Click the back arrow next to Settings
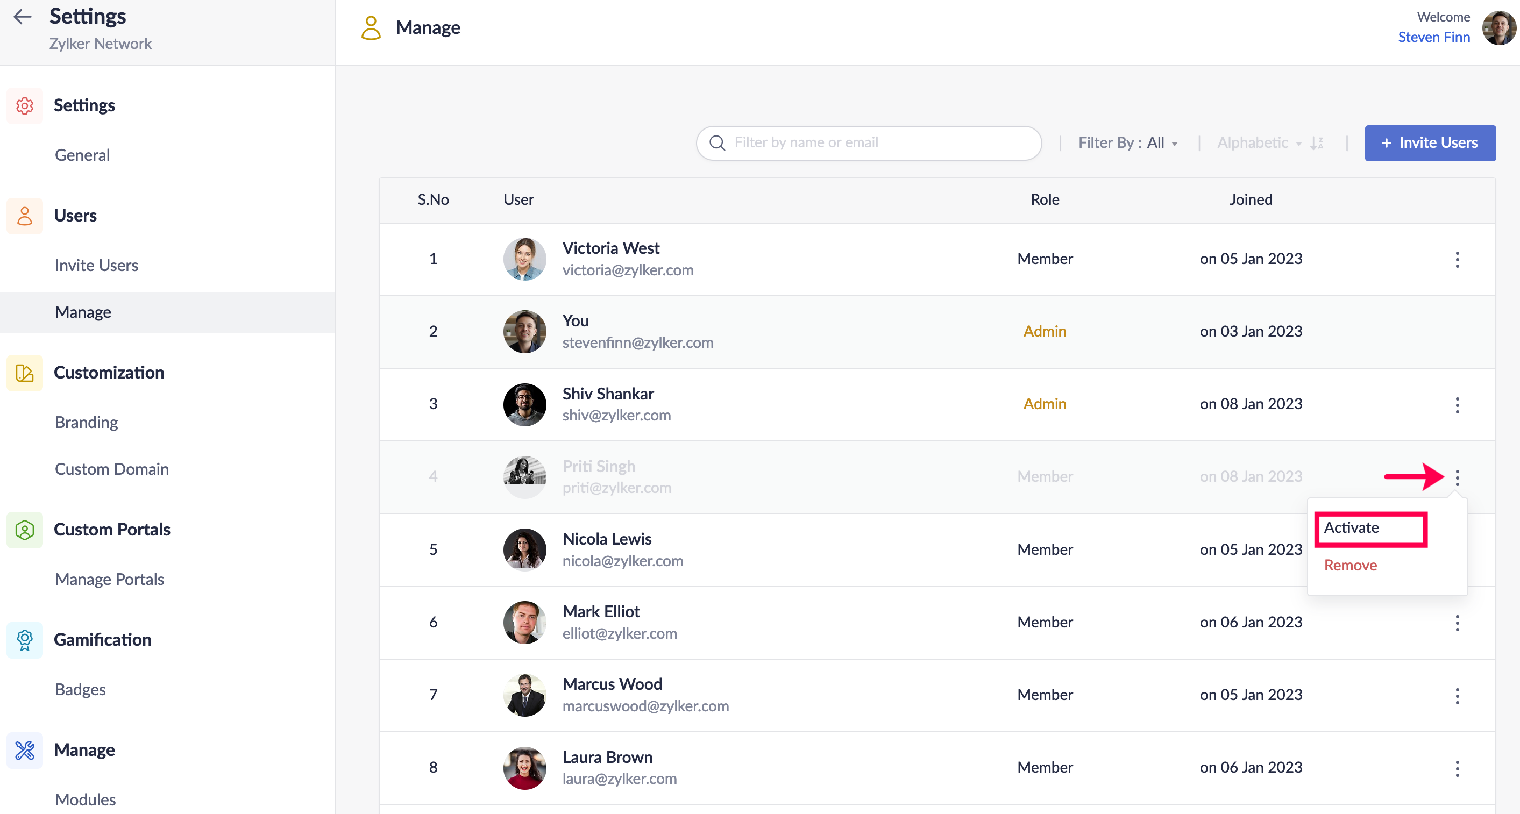This screenshot has width=1520, height=814. click(23, 17)
